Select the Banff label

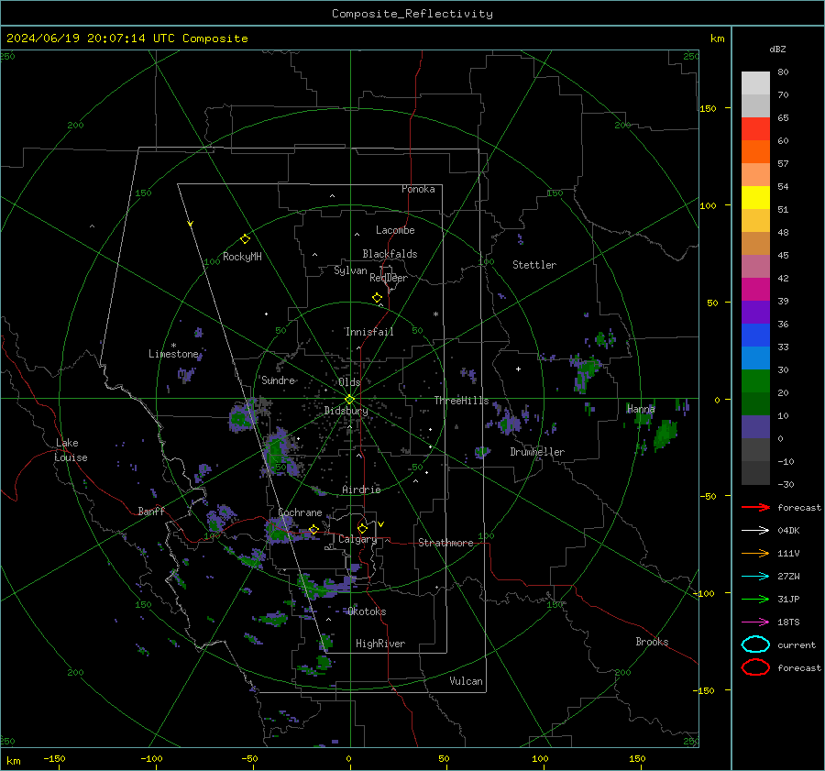click(x=151, y=511)
